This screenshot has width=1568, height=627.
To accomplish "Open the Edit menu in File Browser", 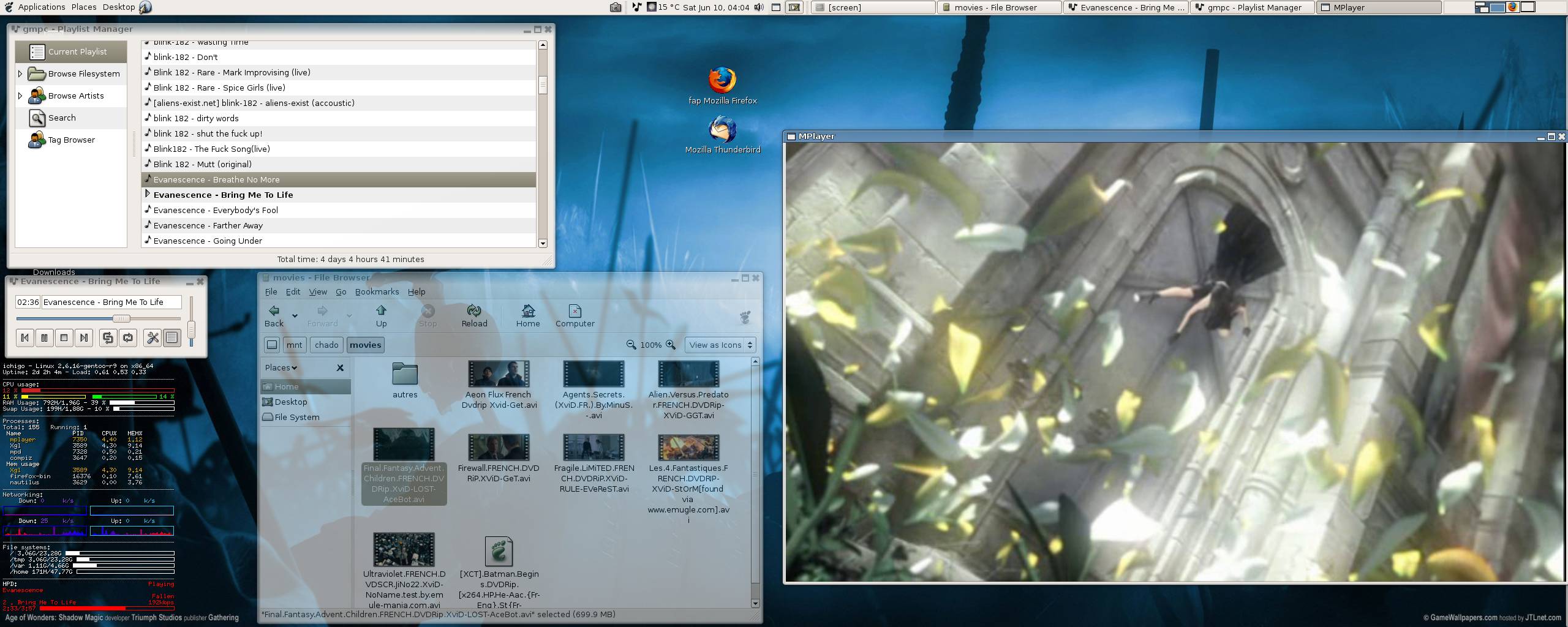I will [293, 292].
